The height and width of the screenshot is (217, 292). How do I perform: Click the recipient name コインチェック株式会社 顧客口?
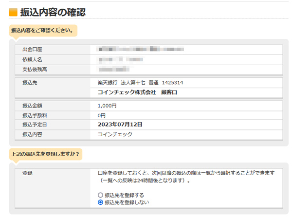[x=137, y=92]
